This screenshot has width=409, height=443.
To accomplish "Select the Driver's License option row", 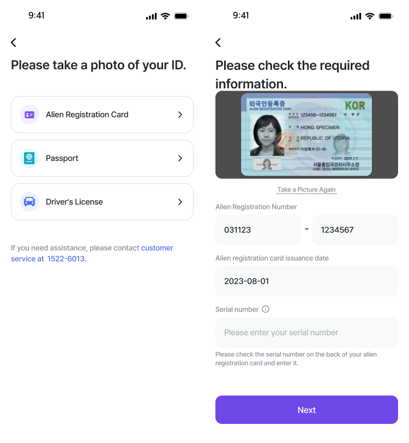I will 103,202.
